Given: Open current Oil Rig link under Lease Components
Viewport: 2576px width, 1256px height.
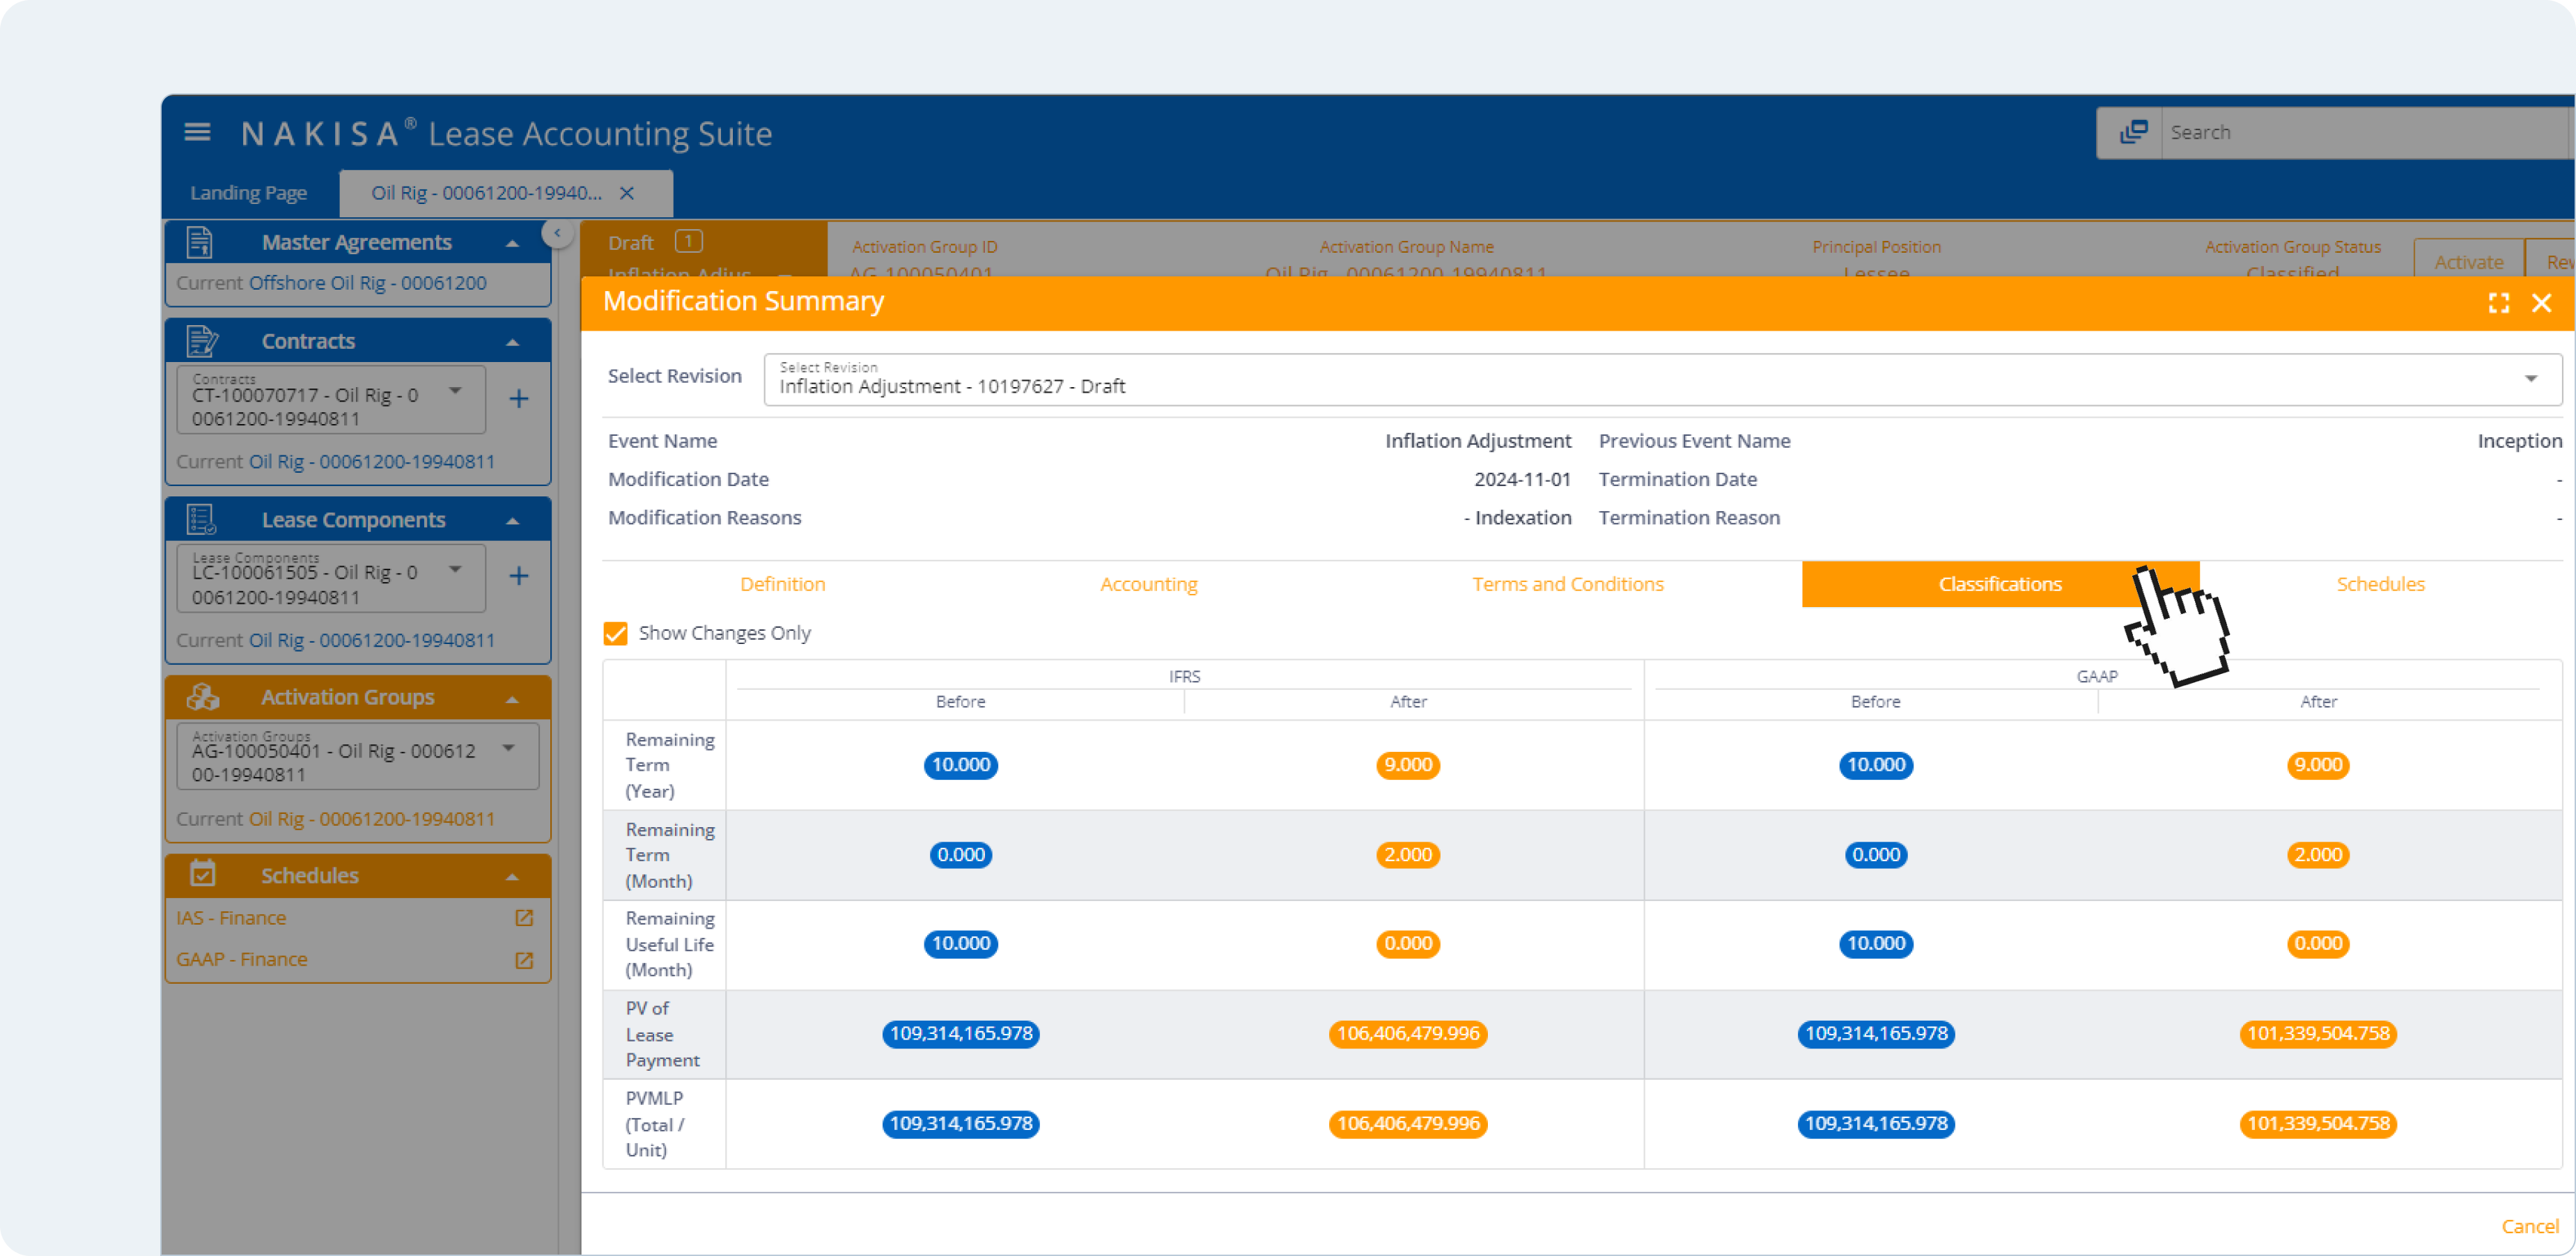Looking at the screenshot, I should pyautogui.click(x=372, y=640).
